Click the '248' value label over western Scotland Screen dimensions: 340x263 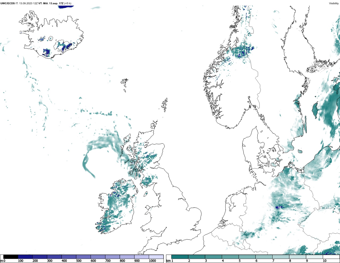(132, 164)
